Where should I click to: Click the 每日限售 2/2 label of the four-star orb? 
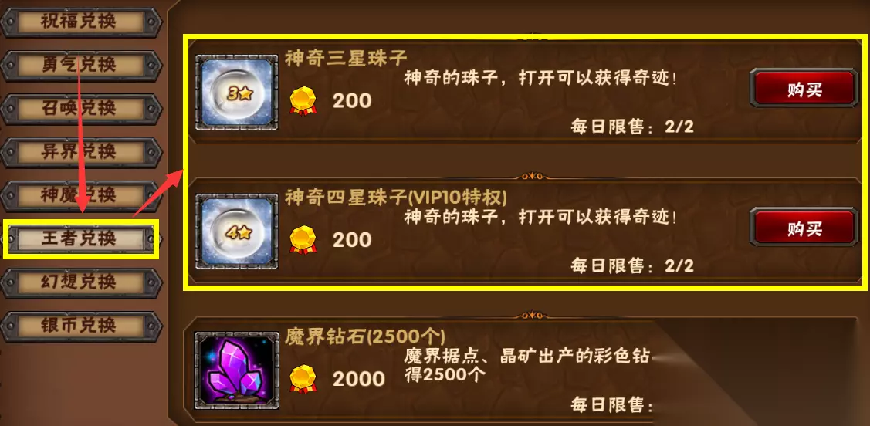632,265
